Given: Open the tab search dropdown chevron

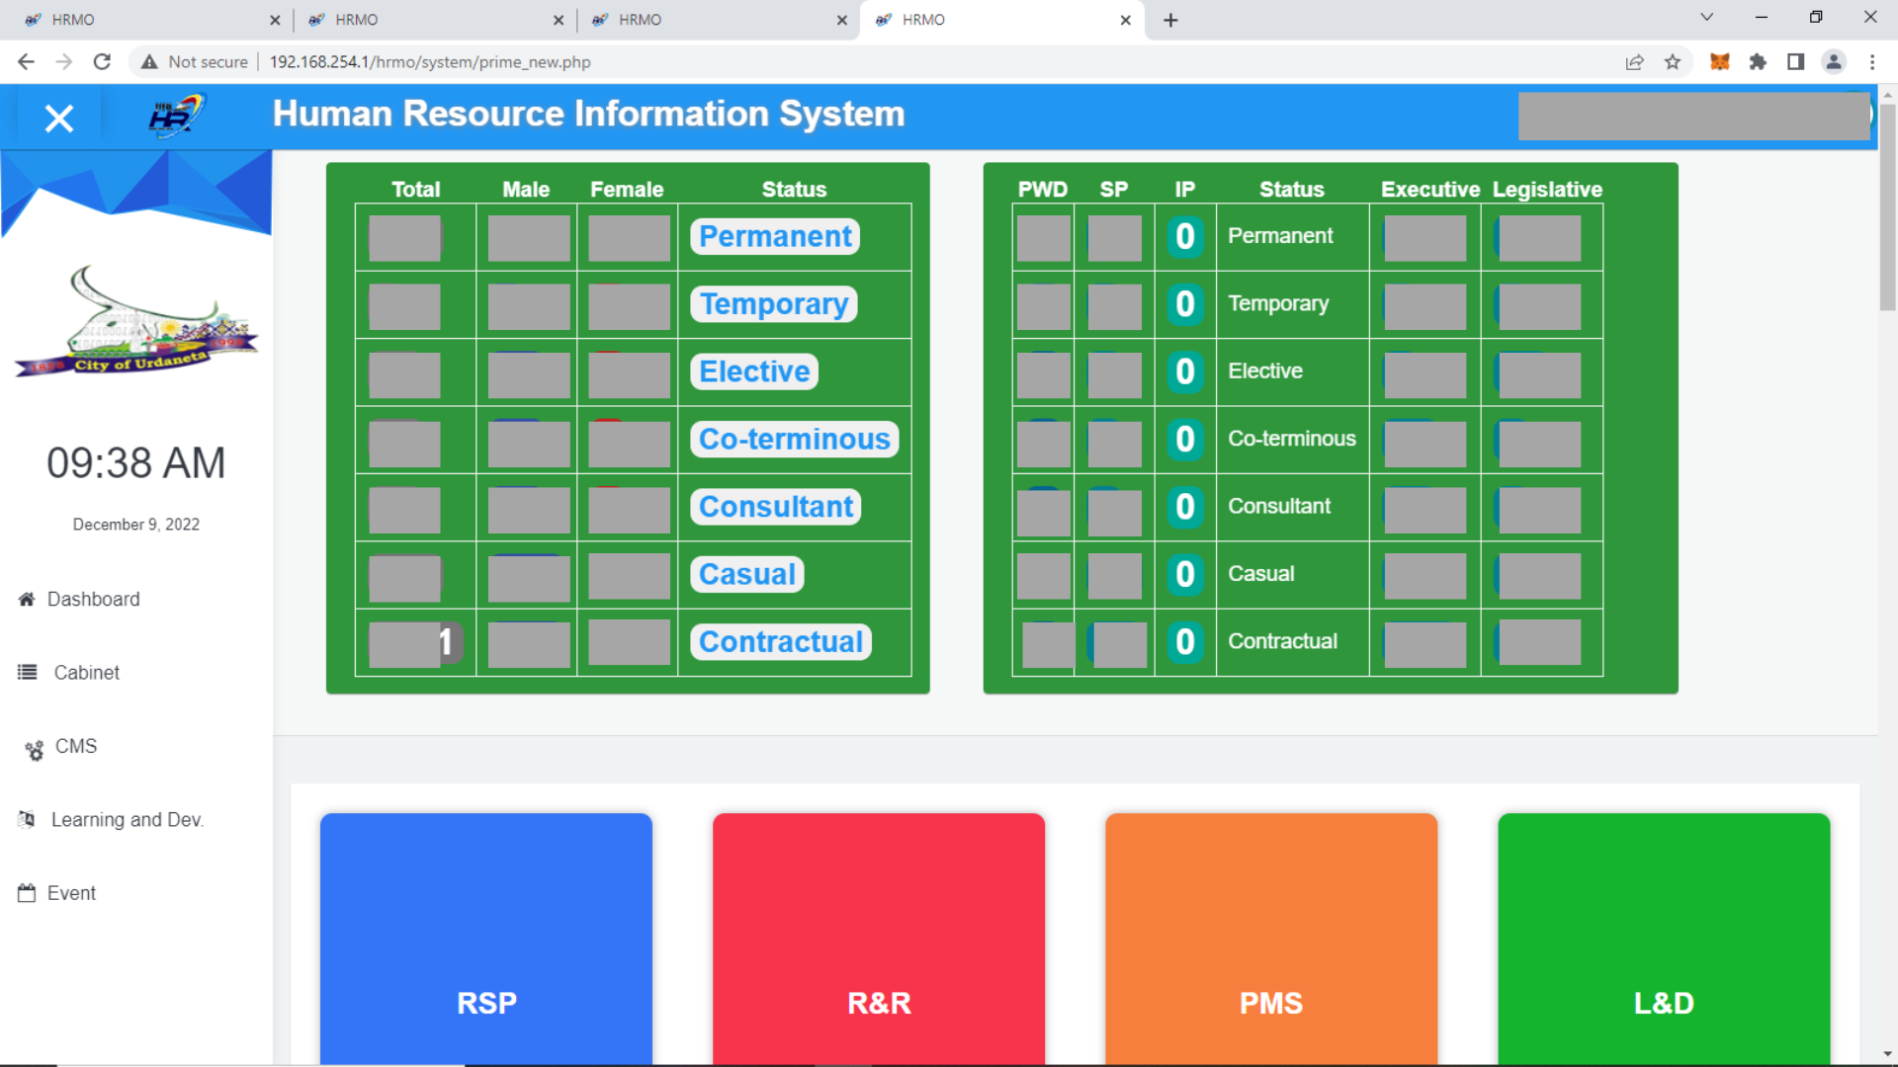Looking at the screenshot, I should point(1706,17).
